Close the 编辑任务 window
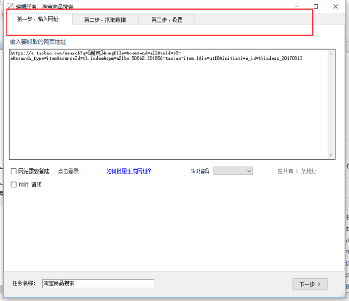Screen dimensions: 349x301 point(336,7)
